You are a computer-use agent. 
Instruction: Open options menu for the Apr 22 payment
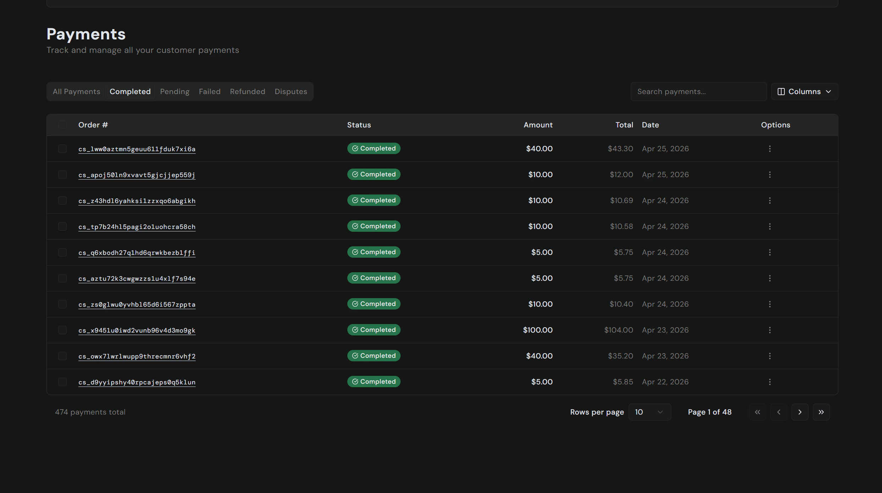tap(770, 382)
